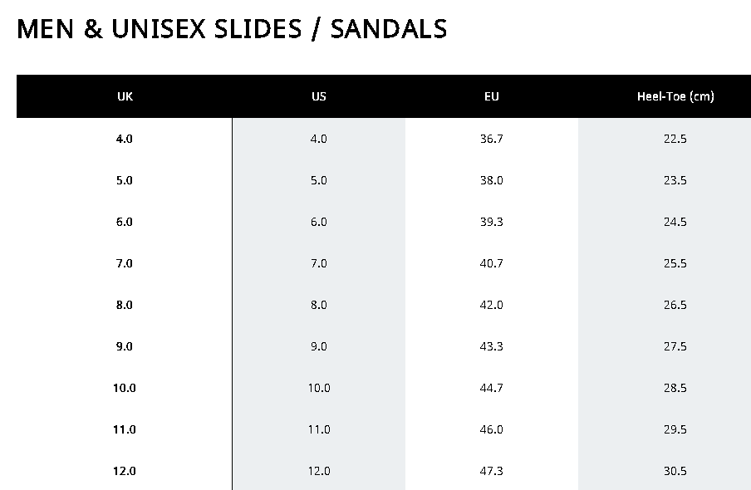Click the MEN & UNISEX SLIDES / SANDALS heading
This screenshot has width=751, height=490.
click(232, 29)
